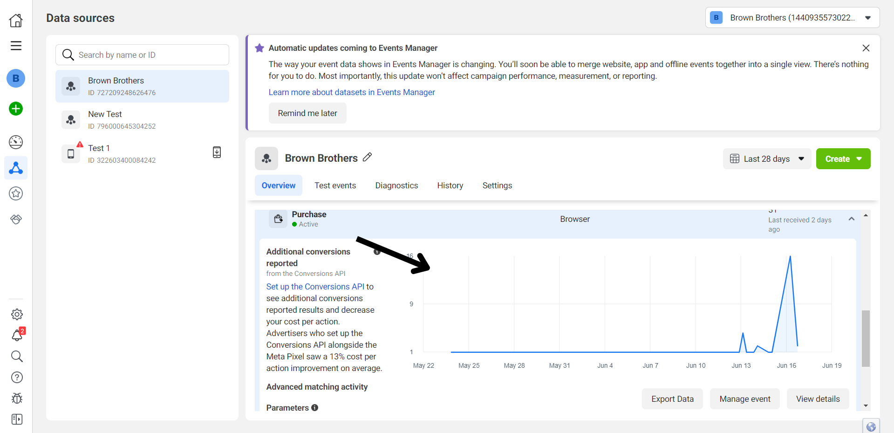This screenshot has height=433, width=894.
Task: Switch to the Diagnostics tab
Action: click(396, 186)
